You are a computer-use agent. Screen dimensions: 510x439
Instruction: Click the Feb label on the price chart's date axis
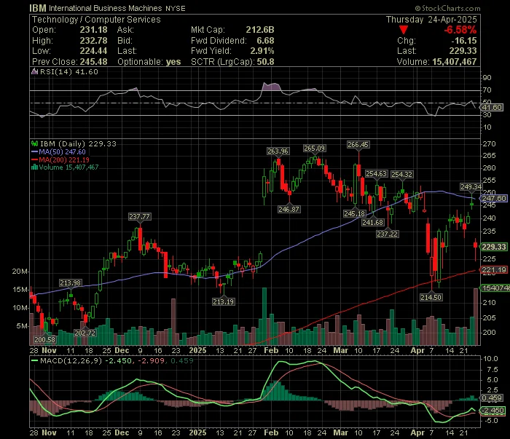tap(271, 351)
